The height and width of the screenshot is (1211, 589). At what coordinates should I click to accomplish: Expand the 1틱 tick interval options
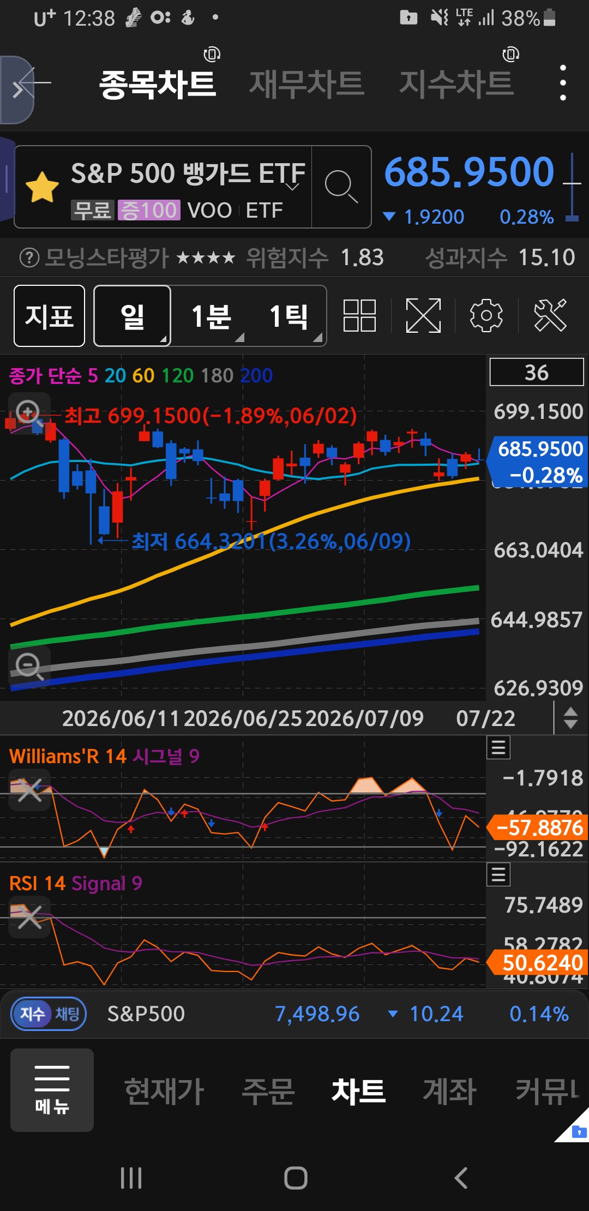[289, 316]
